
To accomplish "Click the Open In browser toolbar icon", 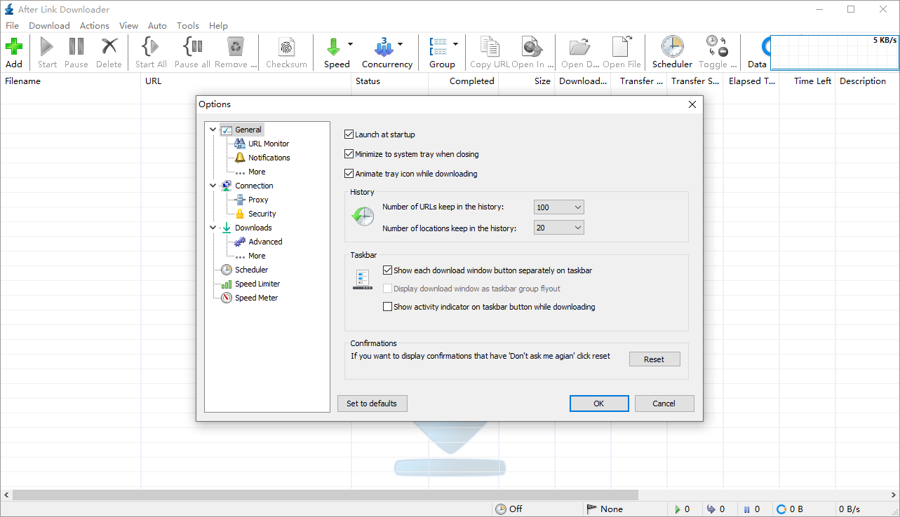I will [x=530, y=47].
